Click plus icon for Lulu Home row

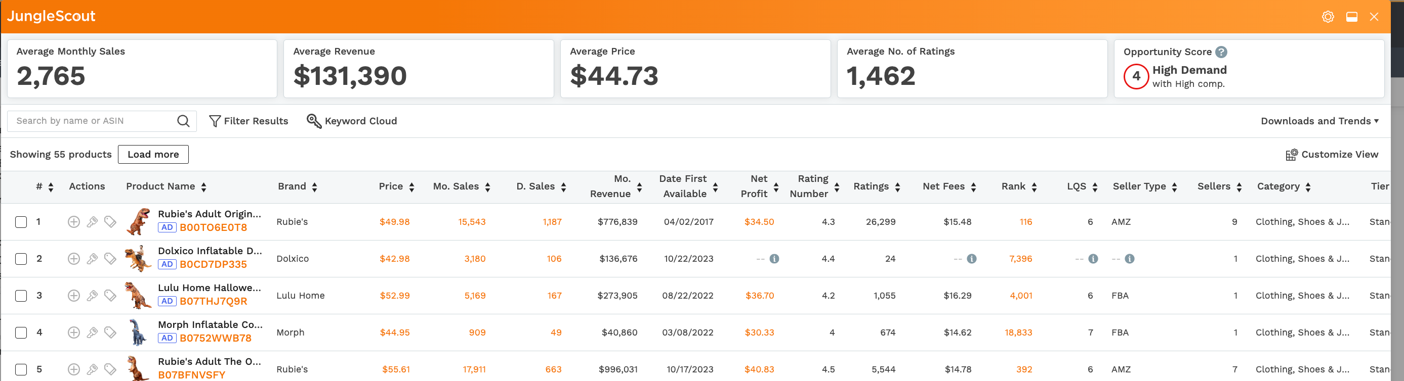click(x=73, y=296)
